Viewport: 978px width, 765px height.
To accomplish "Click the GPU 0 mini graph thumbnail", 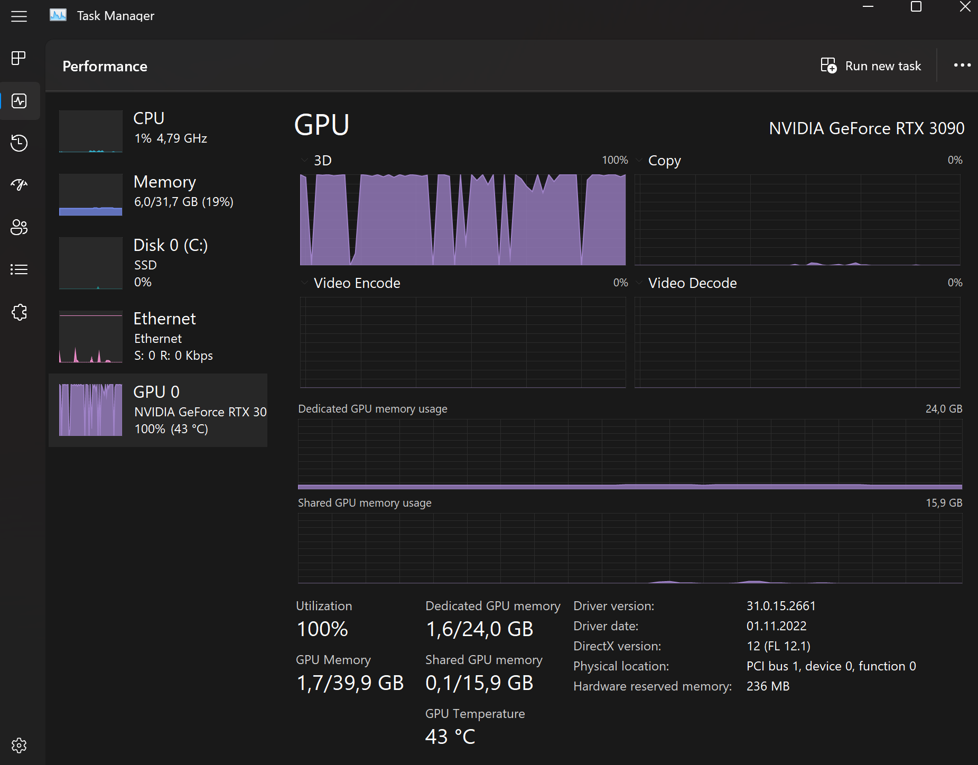I will 91,410.
